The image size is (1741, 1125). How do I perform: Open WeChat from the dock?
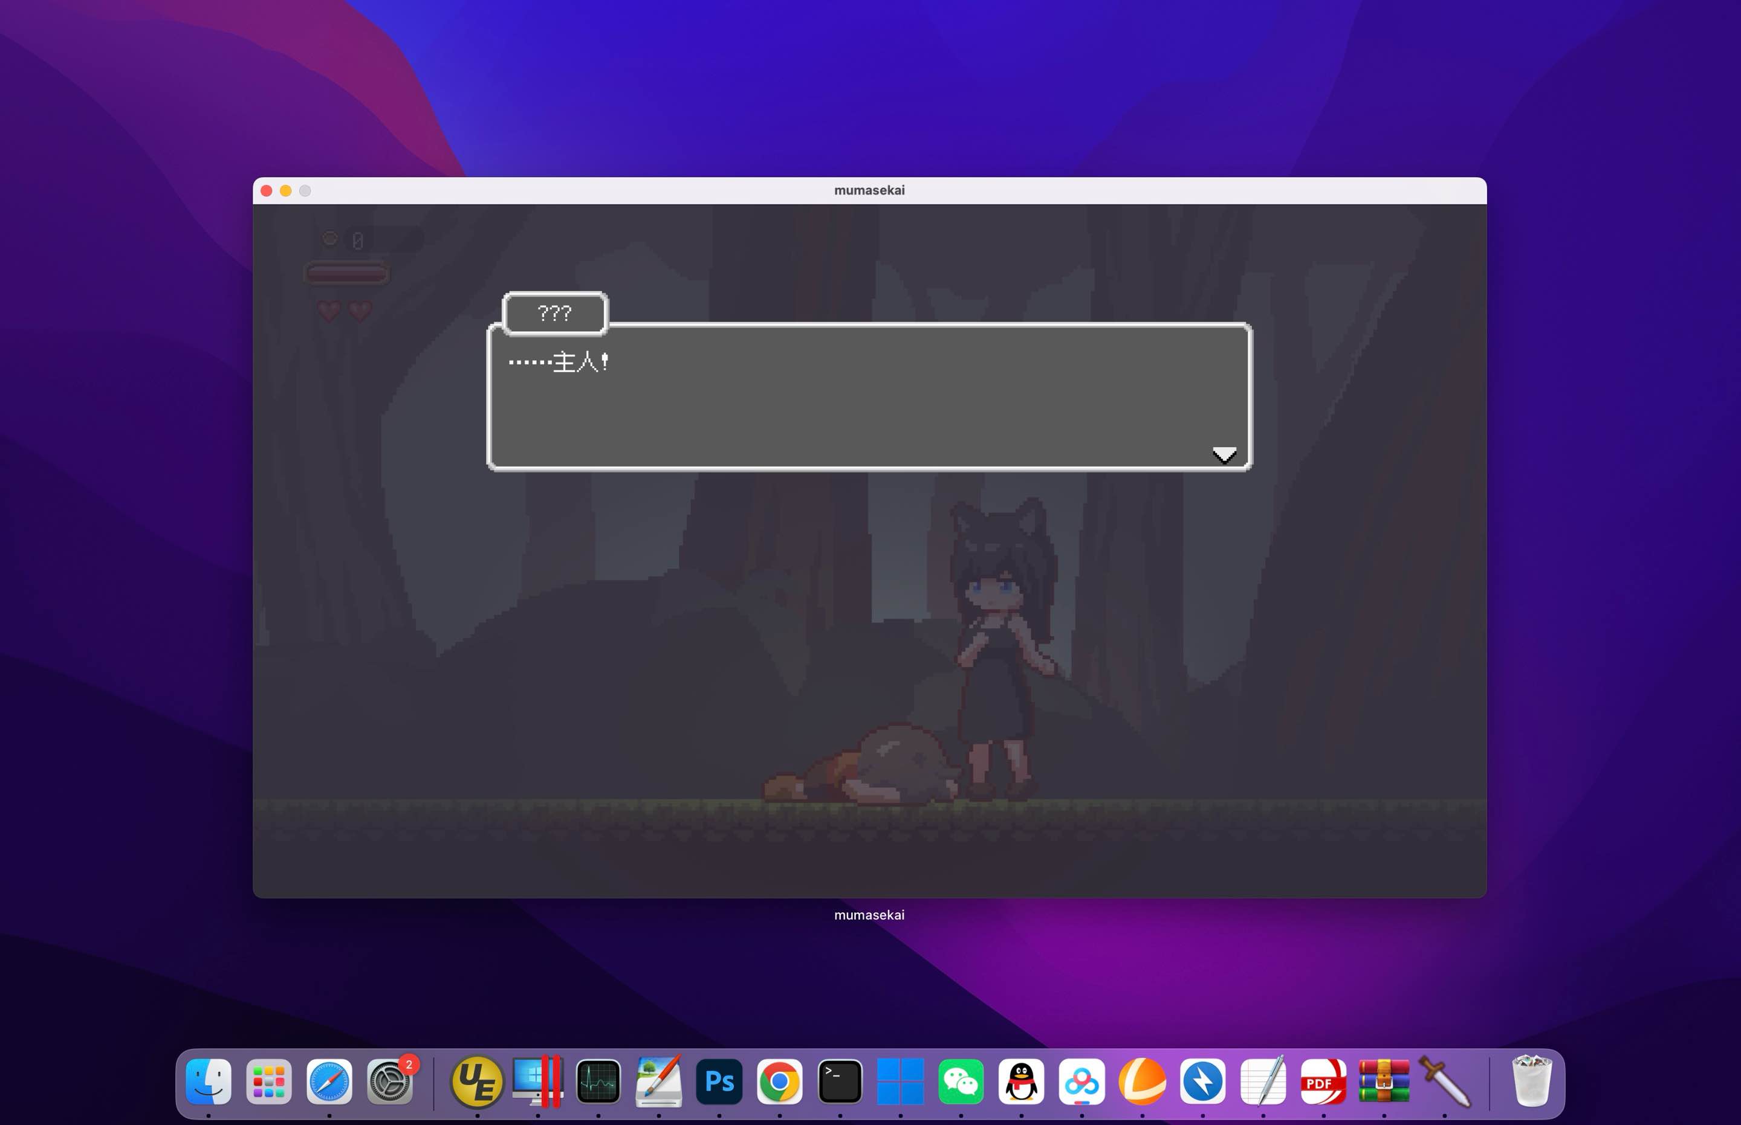961,1081
